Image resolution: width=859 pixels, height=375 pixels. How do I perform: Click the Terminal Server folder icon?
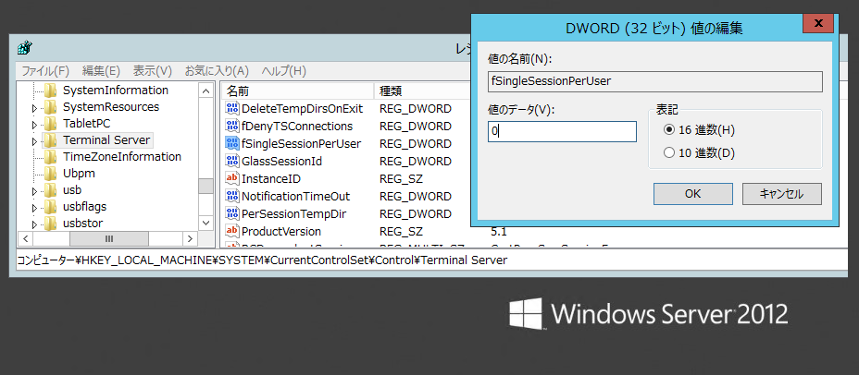pos(50,140)
